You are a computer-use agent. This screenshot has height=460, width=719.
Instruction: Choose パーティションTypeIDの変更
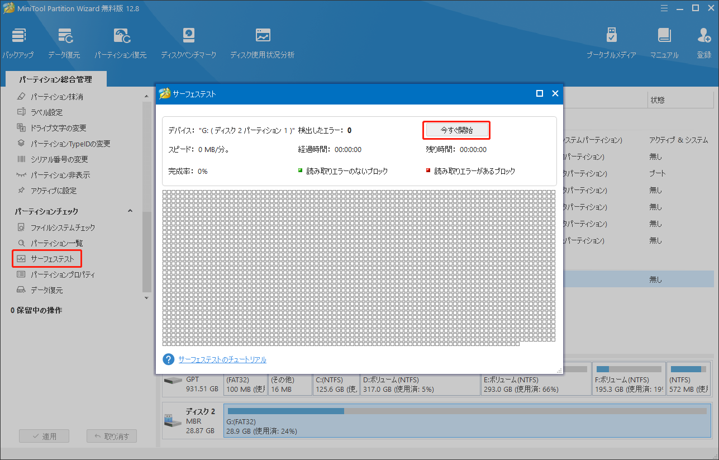point(70,144)
